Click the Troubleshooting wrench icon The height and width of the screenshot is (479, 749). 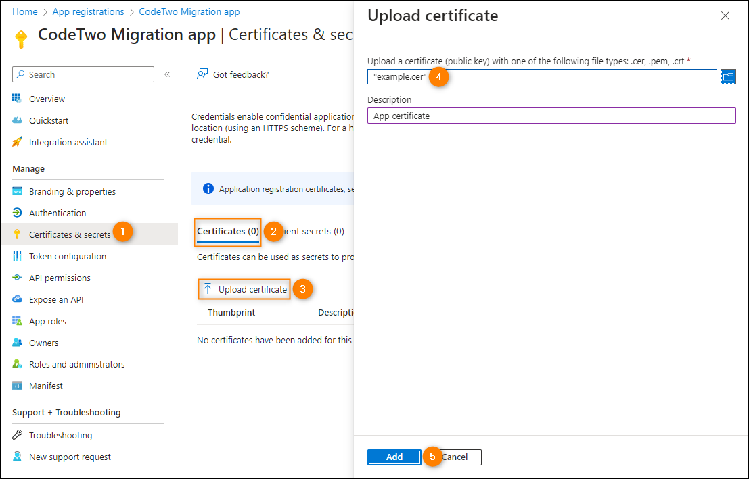[x=17, y=435]
